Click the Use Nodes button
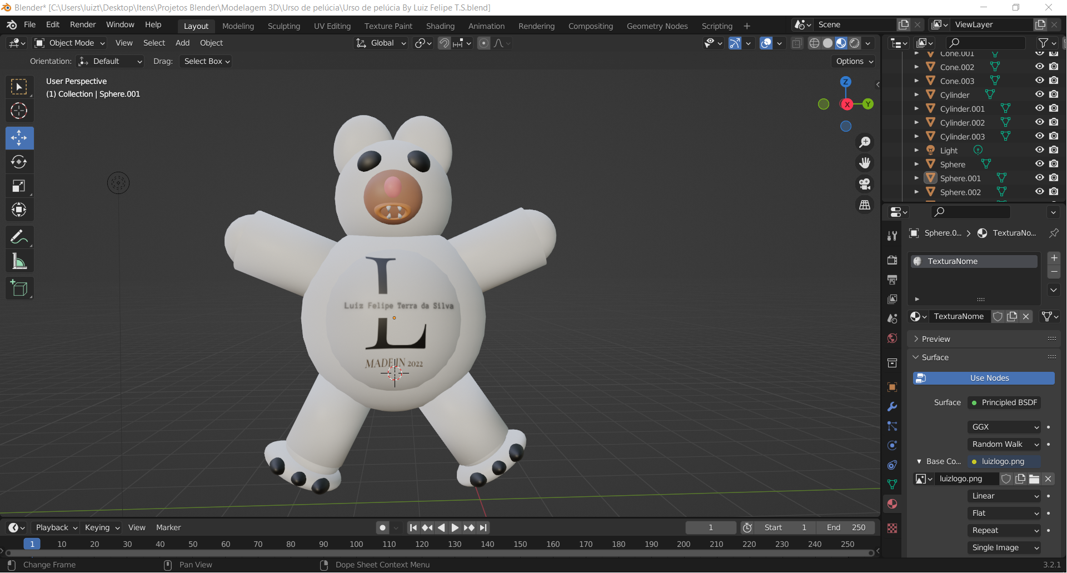This screenshot has height=573, width=1067. tap(983, 378)
